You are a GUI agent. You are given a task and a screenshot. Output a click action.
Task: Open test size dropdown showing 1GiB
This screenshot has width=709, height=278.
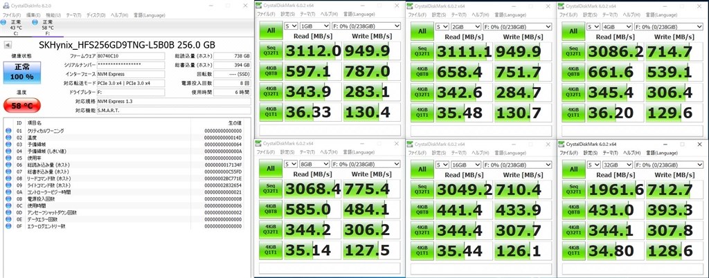click(x=314, y=26)
